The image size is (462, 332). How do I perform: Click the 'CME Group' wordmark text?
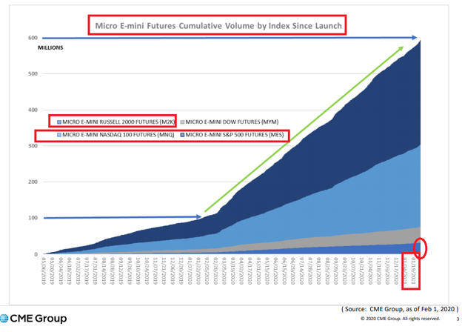pos(38,319)
